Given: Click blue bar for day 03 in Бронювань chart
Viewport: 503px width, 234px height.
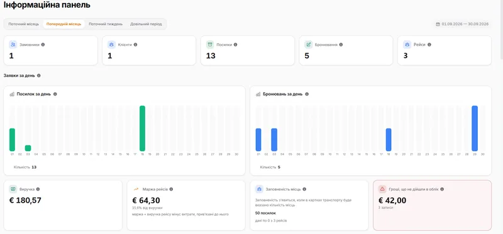Looking at the screenshot, I should [x=274, y=139].
